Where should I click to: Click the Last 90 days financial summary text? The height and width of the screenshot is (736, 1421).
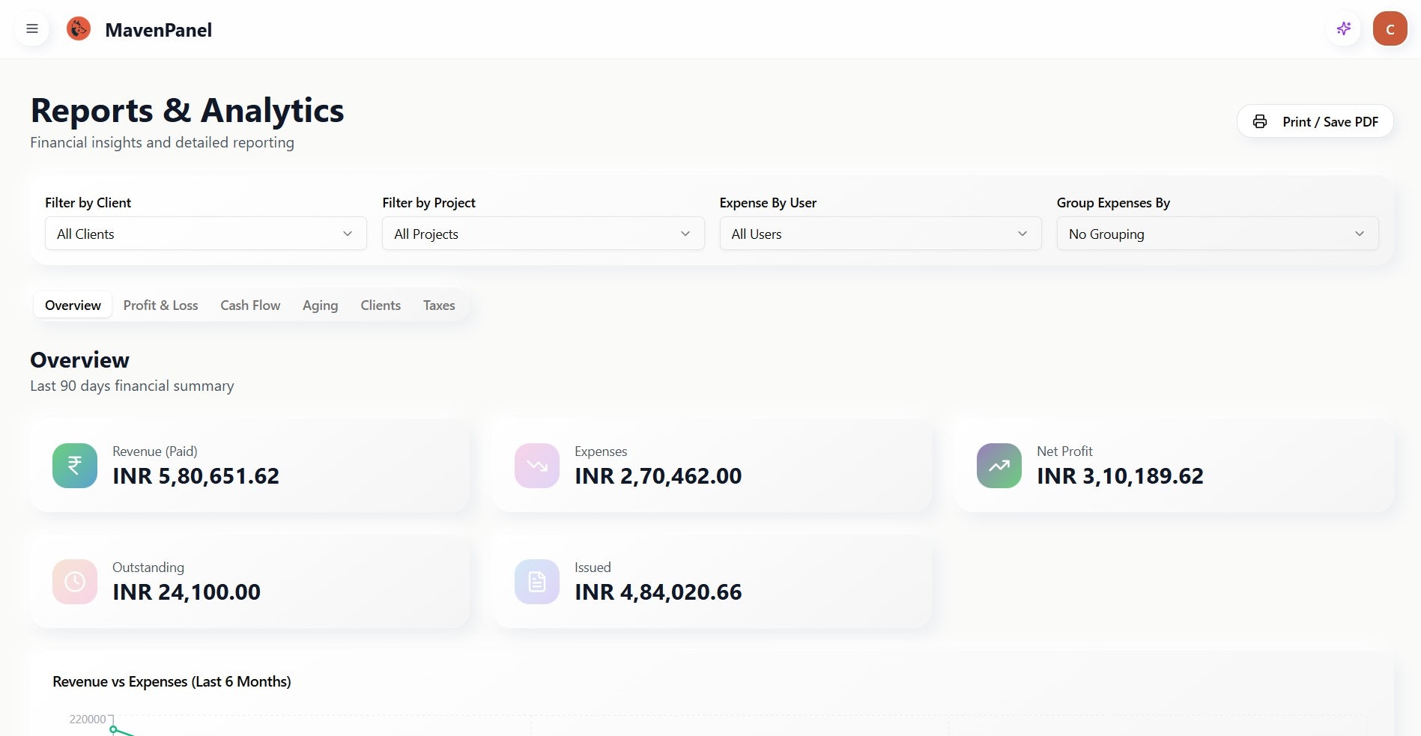pos(132,386)
